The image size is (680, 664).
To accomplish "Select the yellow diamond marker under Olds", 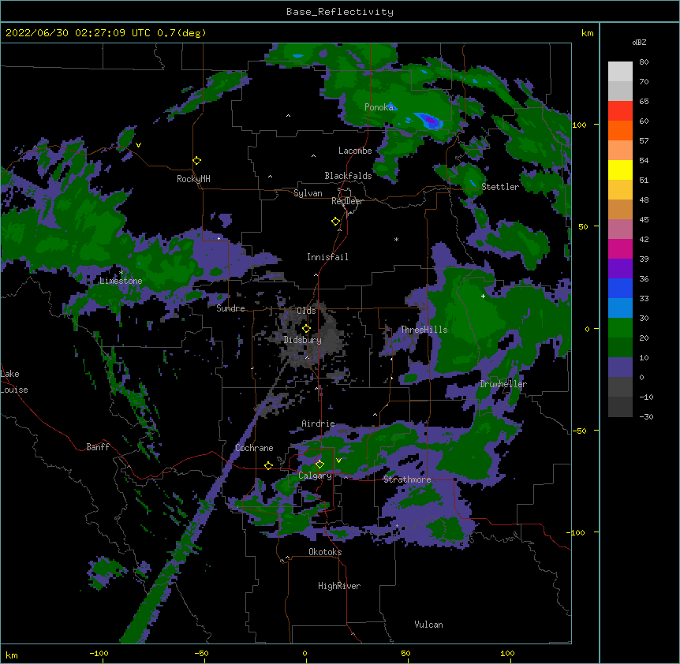I will point(306,329).
